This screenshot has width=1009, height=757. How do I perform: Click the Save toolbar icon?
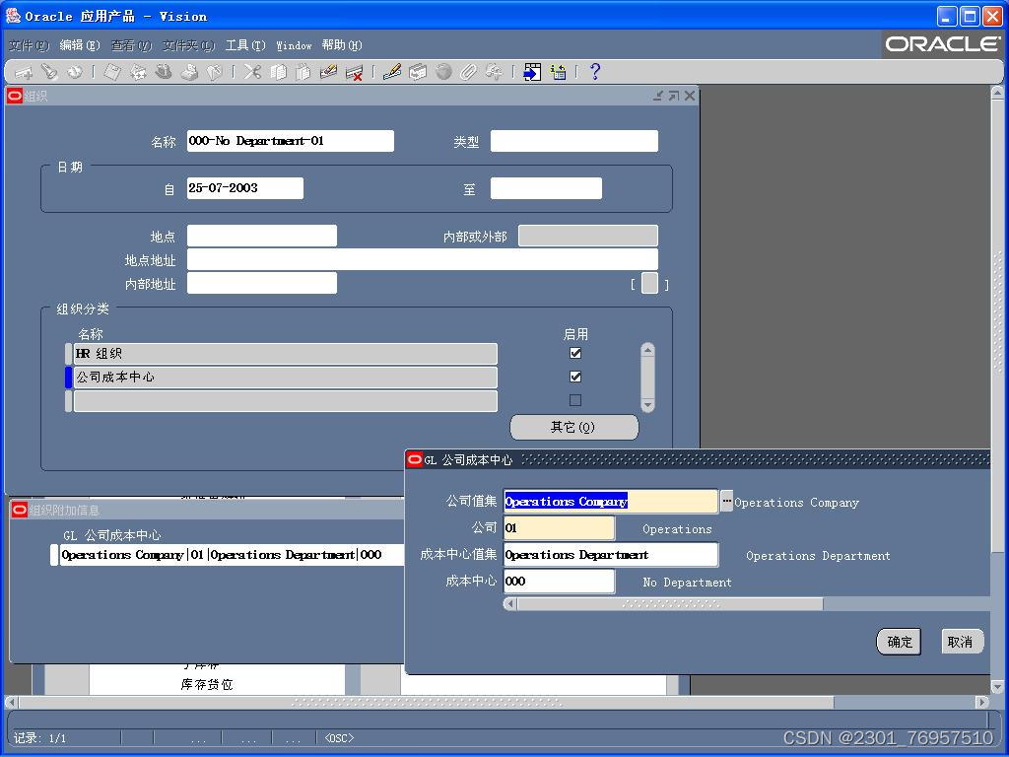pos(112,72)
